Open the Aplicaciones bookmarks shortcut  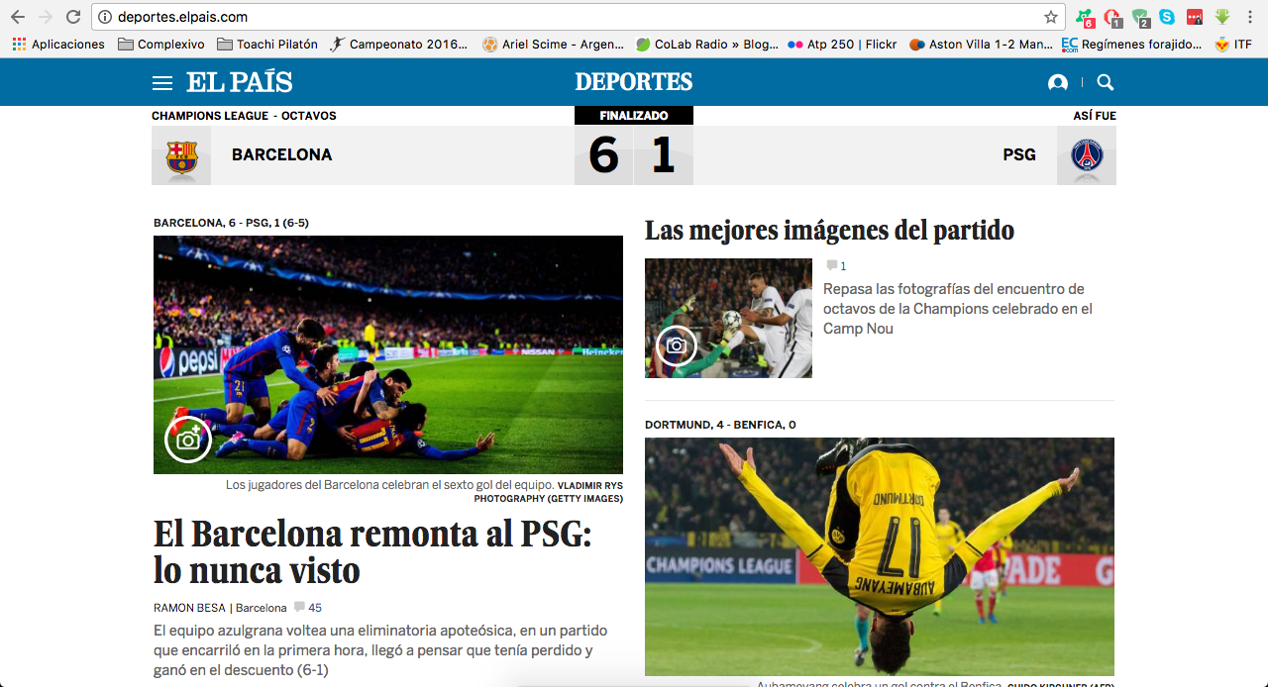pos(58,45)
